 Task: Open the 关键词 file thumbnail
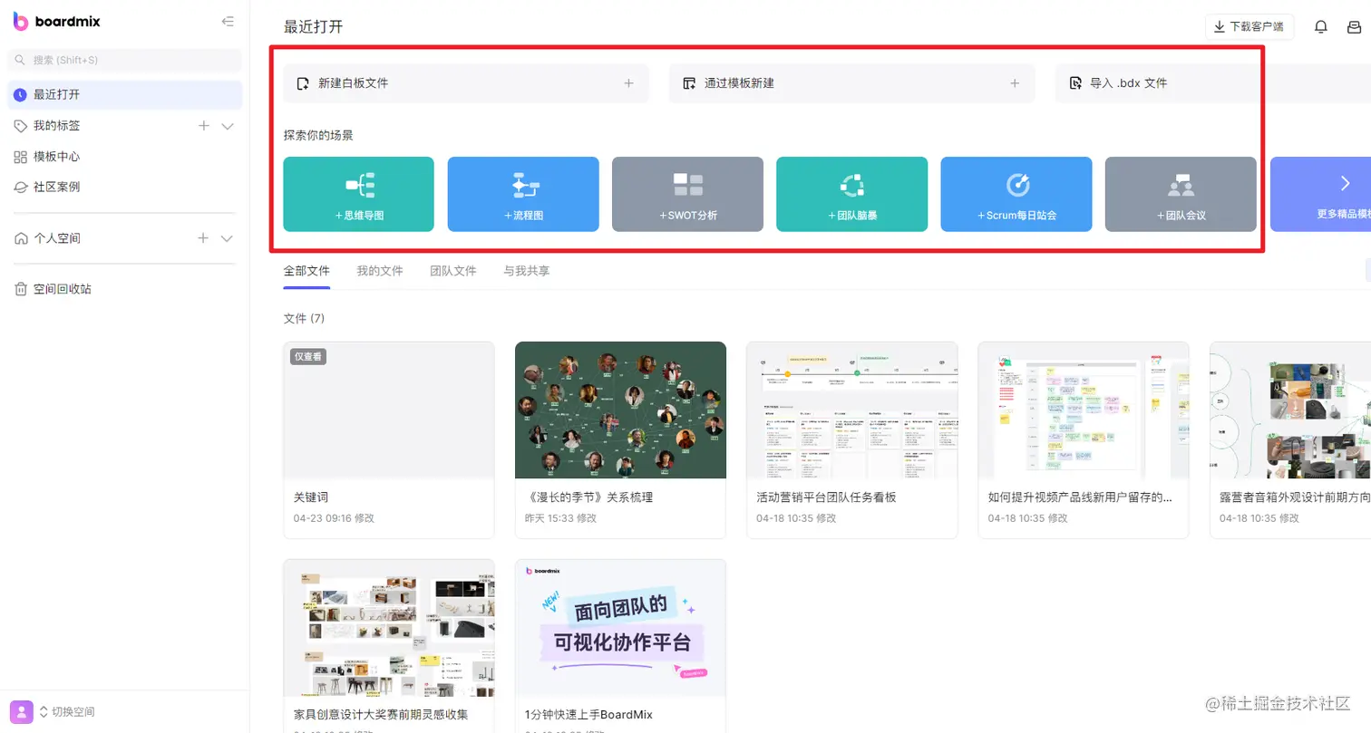(x=389, y=410)
